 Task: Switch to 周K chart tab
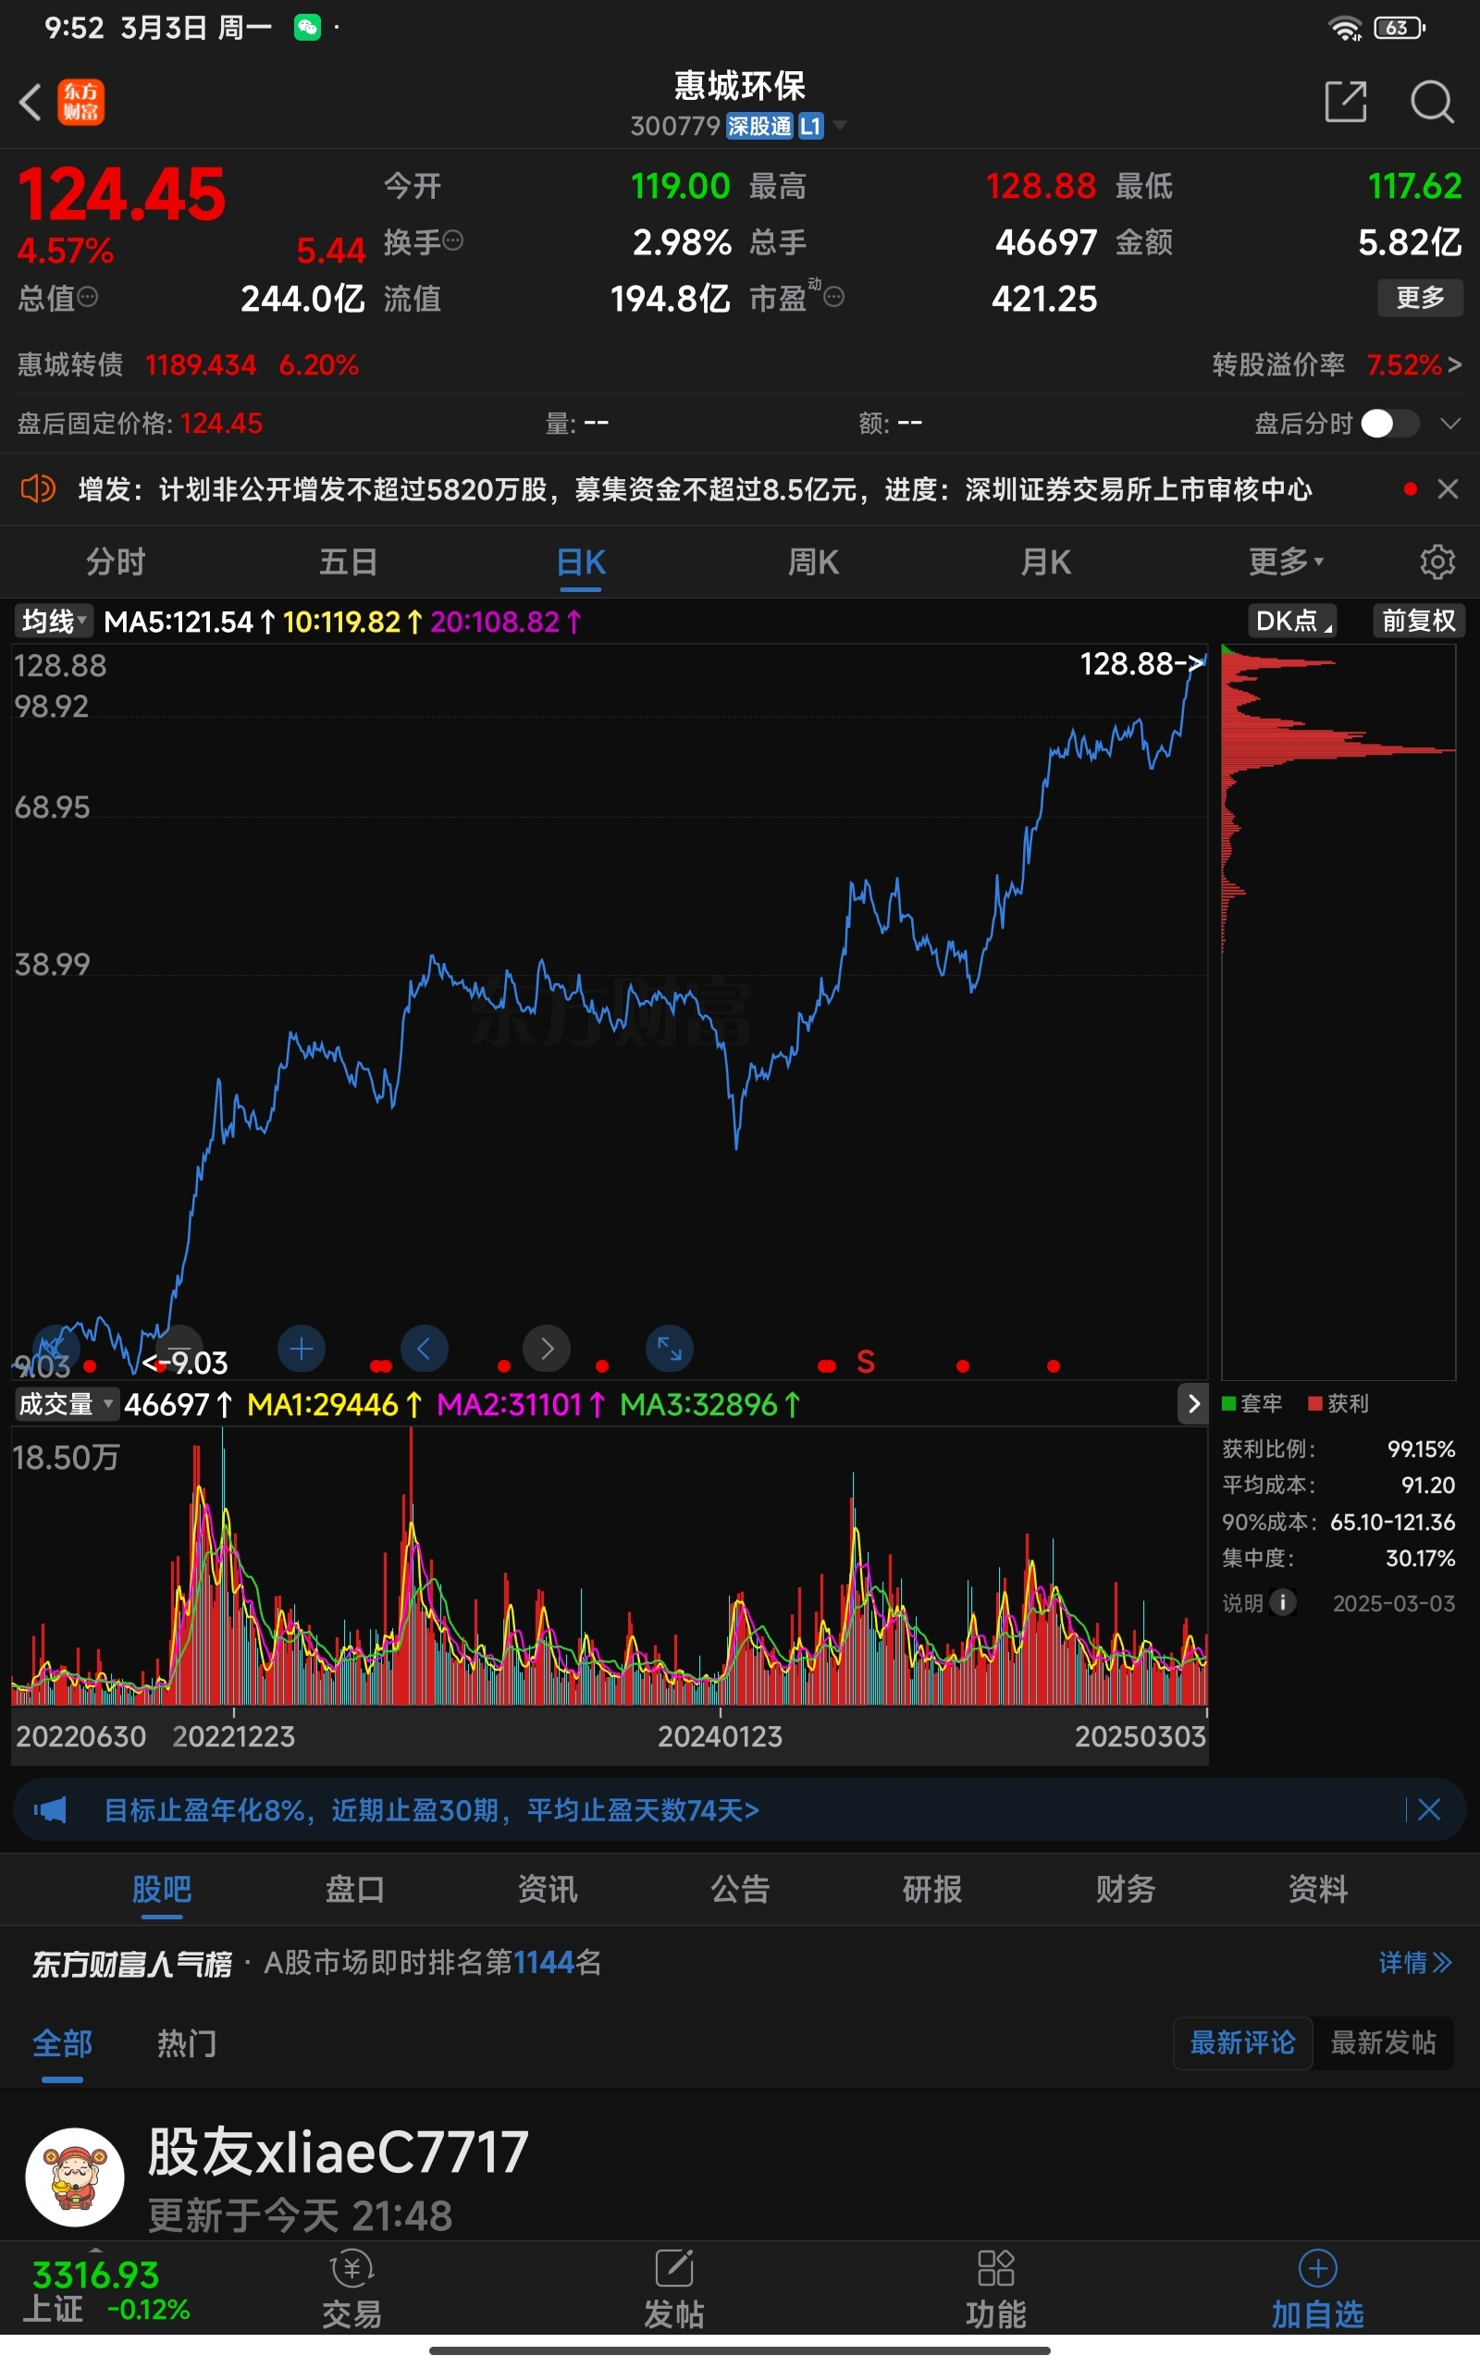(x=813, y=561)
